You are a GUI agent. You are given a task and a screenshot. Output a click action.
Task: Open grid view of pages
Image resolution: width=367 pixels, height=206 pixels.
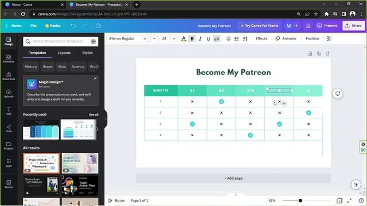tap(339, 201)
